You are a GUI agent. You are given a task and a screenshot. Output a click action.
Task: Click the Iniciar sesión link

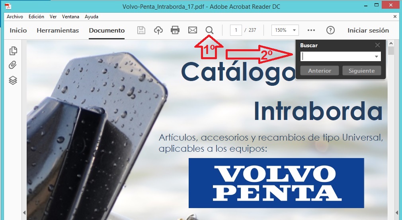click(x=368, y=30)
